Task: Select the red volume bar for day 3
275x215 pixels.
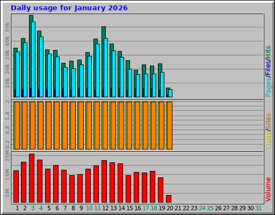Action: (x=32, y=178)
